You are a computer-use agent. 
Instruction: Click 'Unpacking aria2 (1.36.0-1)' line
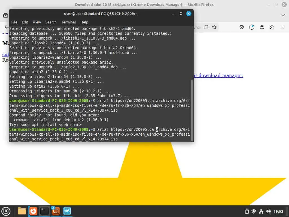(43, 72)
